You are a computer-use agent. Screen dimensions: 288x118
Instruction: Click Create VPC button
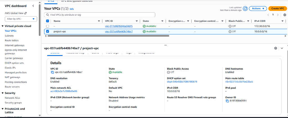(278, 9)
